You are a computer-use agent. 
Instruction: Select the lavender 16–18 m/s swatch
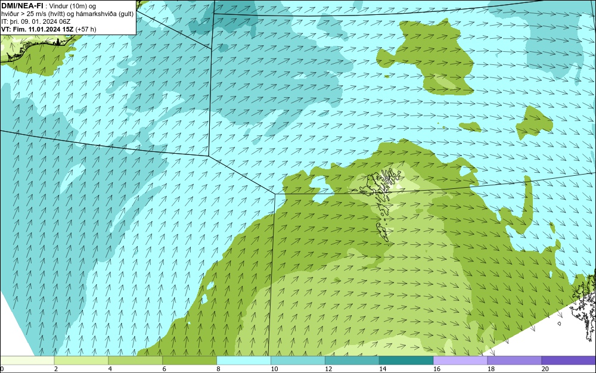[460, 360]
